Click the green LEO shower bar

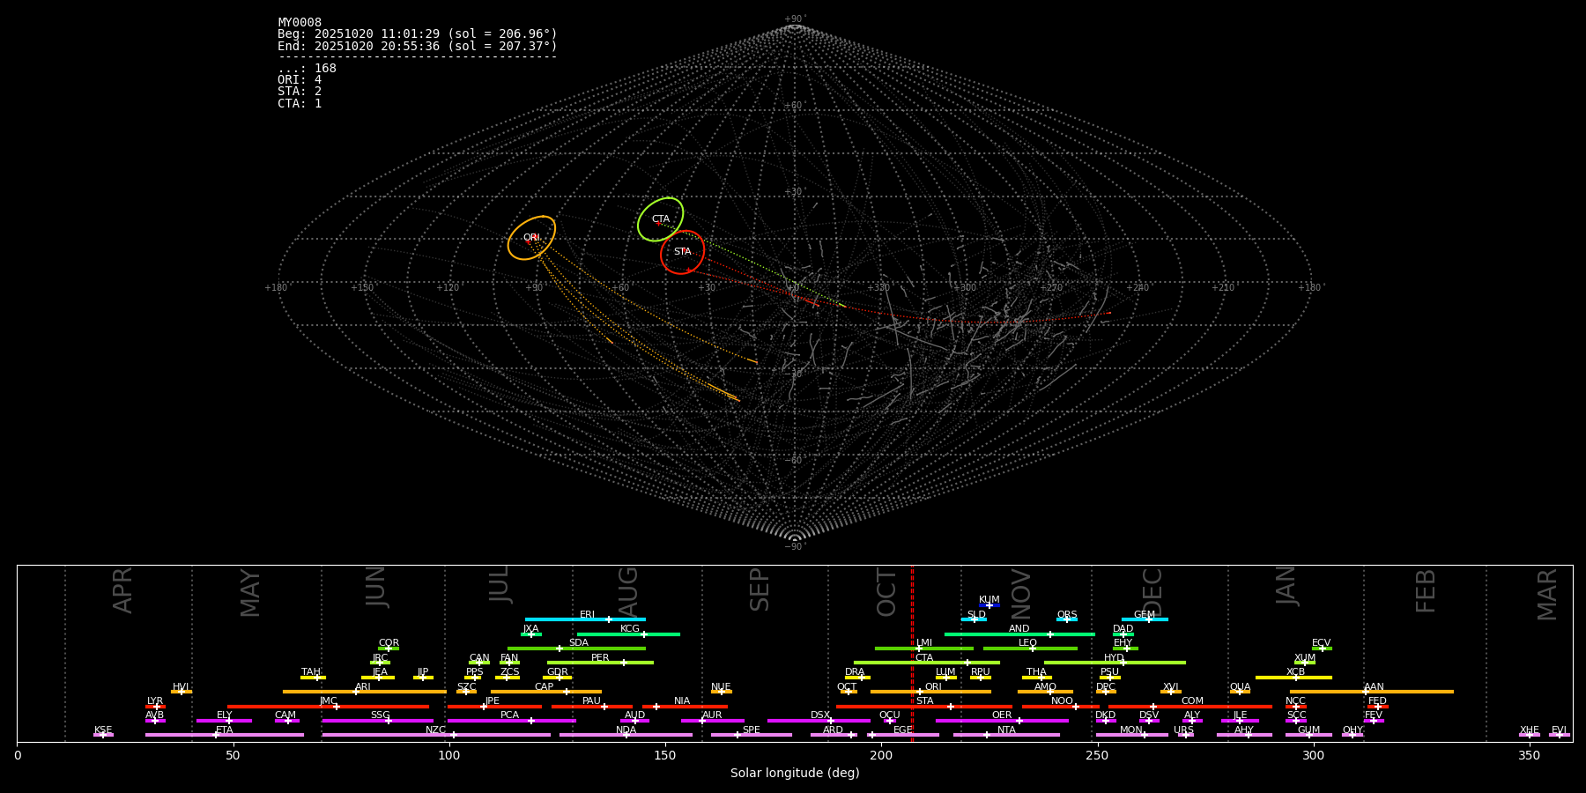point(1030,648)
